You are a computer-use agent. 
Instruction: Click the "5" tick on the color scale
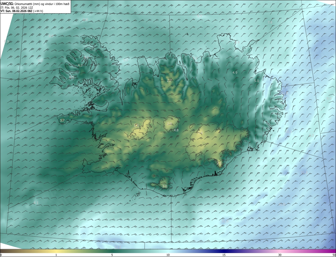point(112,255)
